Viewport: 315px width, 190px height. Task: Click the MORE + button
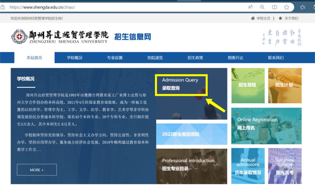(37, 170)
